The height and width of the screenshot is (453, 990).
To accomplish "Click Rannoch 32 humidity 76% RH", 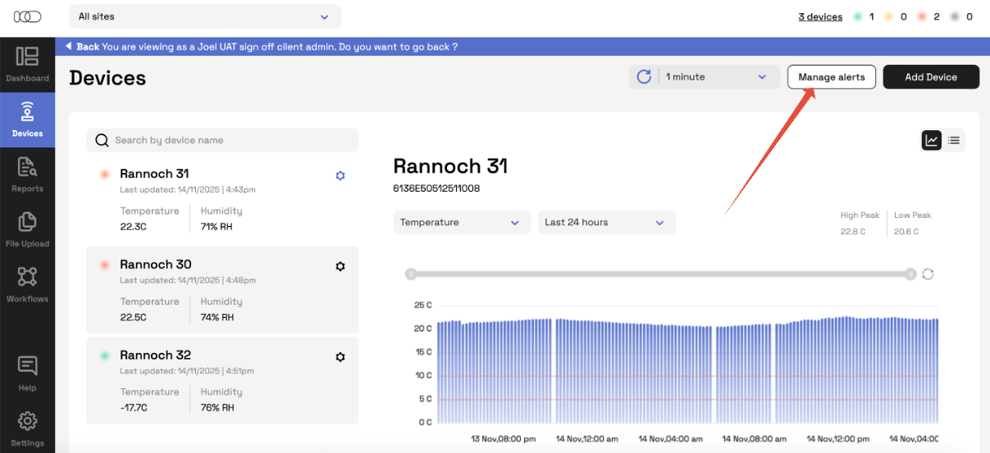I will tap(217, 407).
